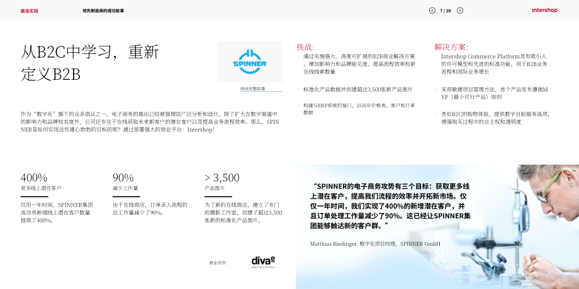Click the > 3,500 statistic
The height and width of the screenshot is (289, 579).
pos(222,178)
